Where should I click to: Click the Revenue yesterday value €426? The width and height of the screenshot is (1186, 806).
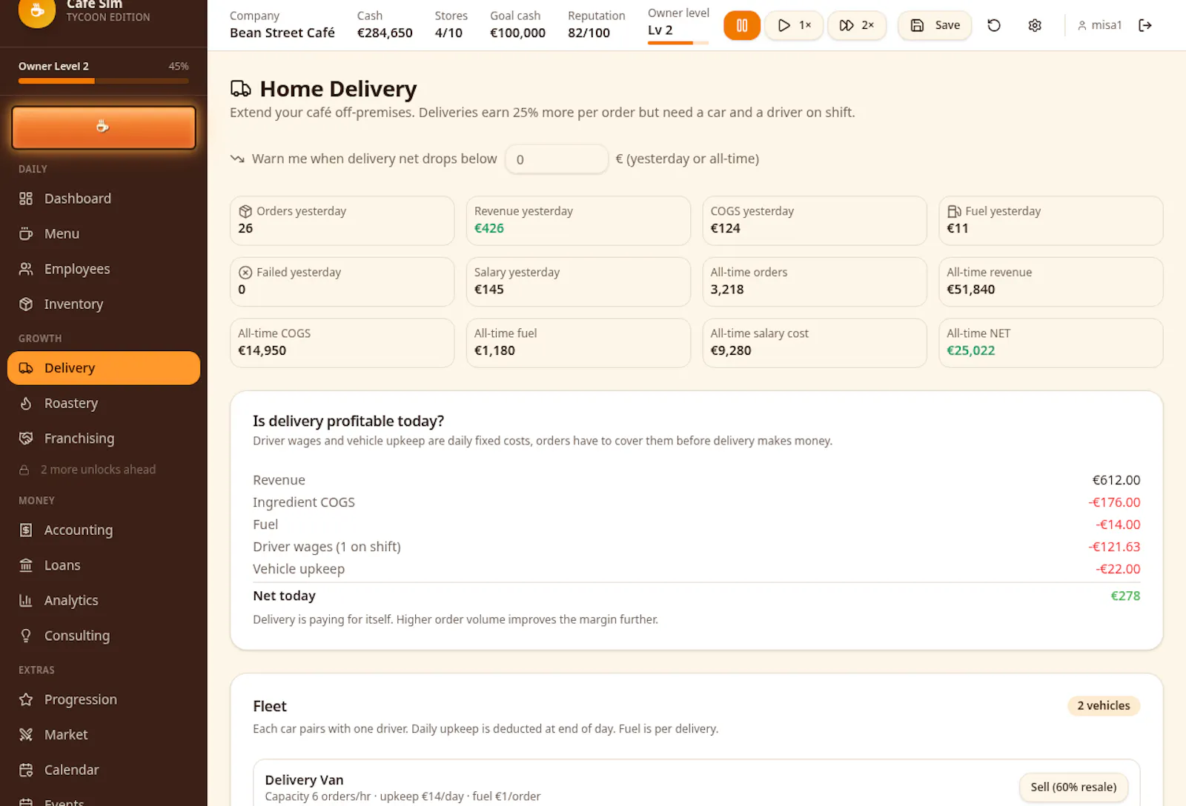489,228
